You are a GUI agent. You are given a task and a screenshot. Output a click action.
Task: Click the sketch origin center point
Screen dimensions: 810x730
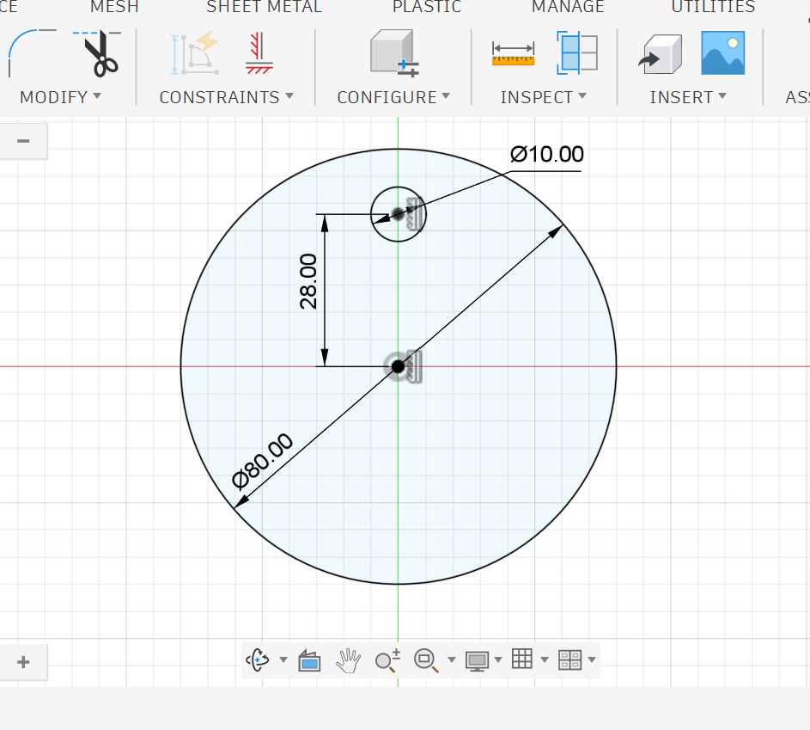tap(398, 366)
